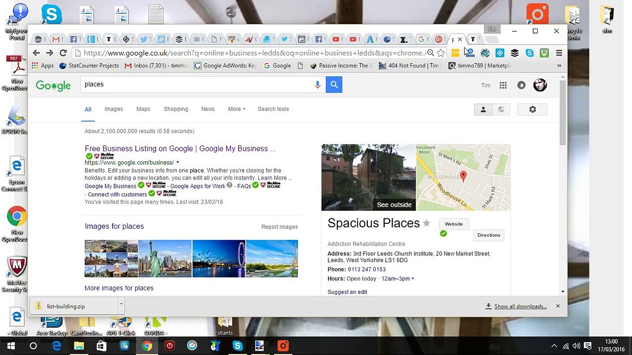Open the Google account profile picture
This screenshot has width=632, height=355.
tap(540, 85)
